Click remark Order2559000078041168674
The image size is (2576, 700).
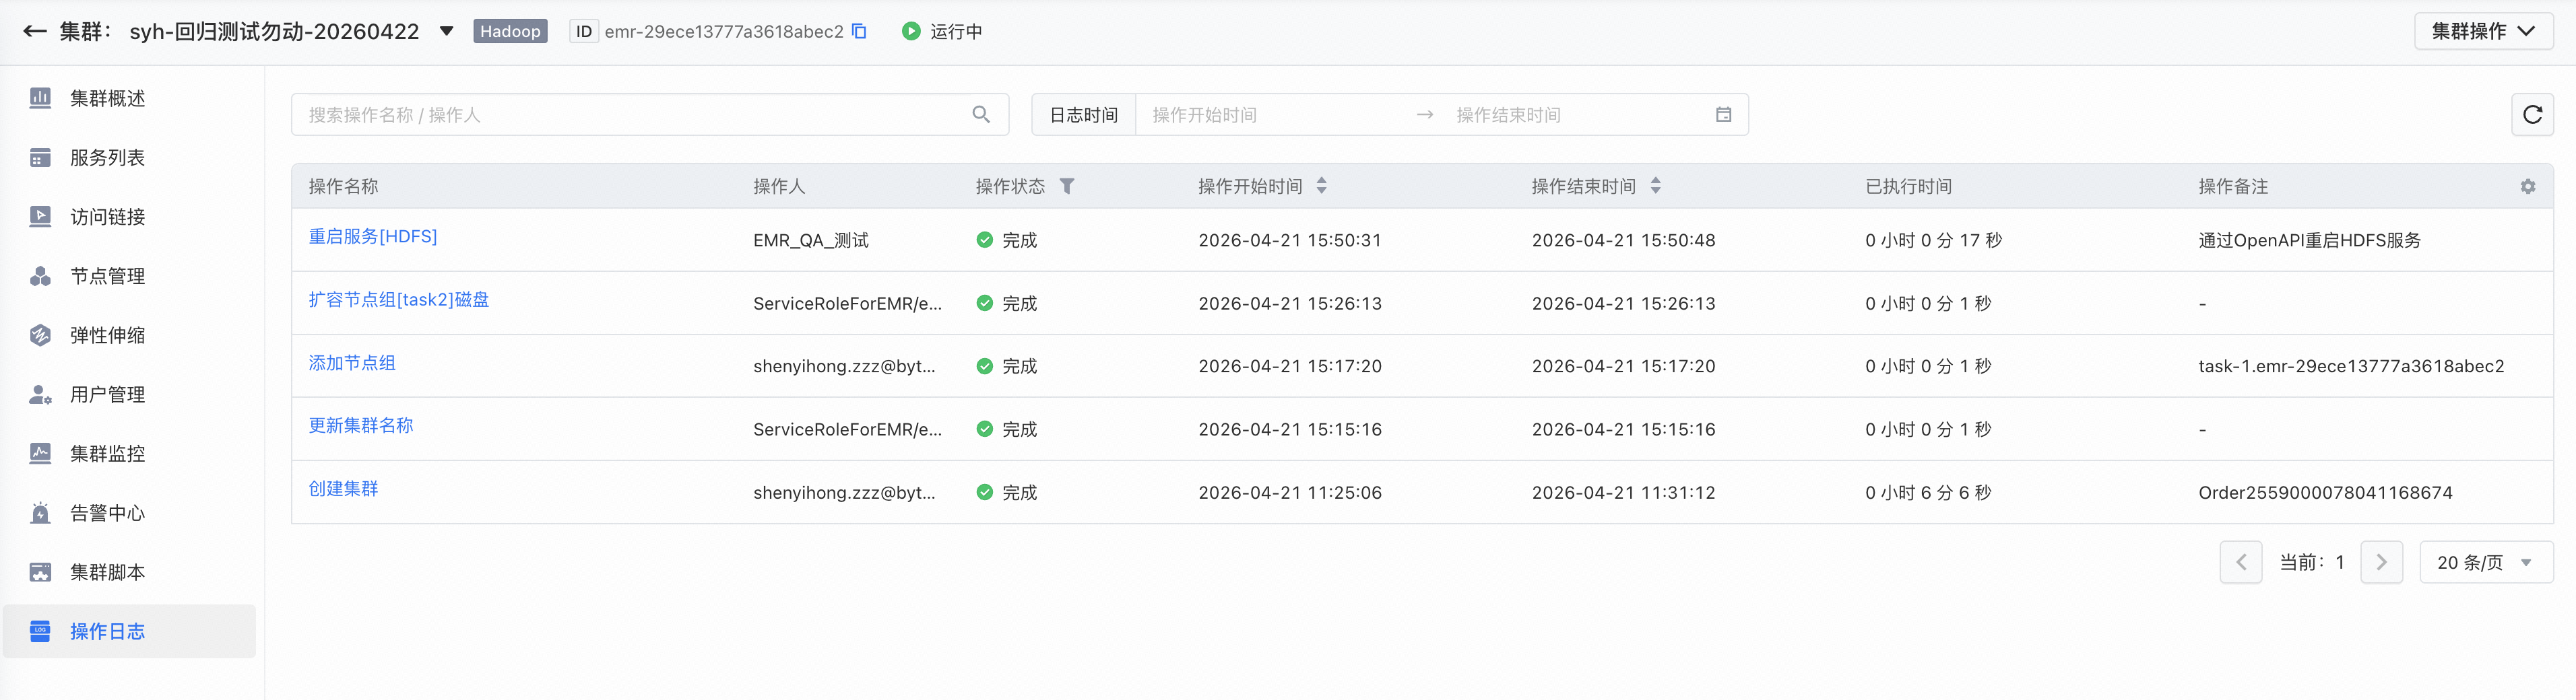pyautogui.click(x=2325, y=492)
